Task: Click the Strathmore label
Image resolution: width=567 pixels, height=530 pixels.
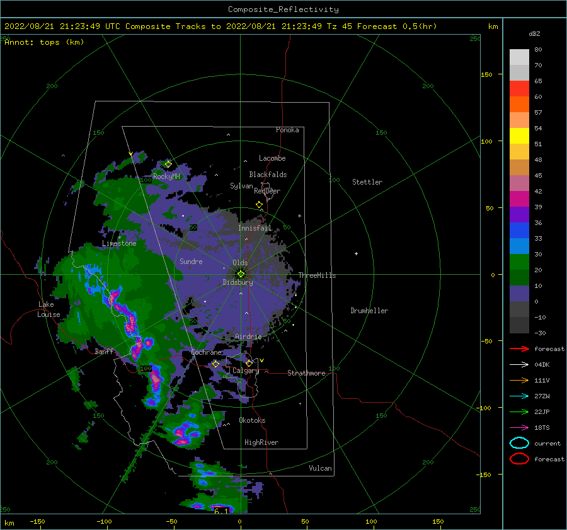Action: 306,373
